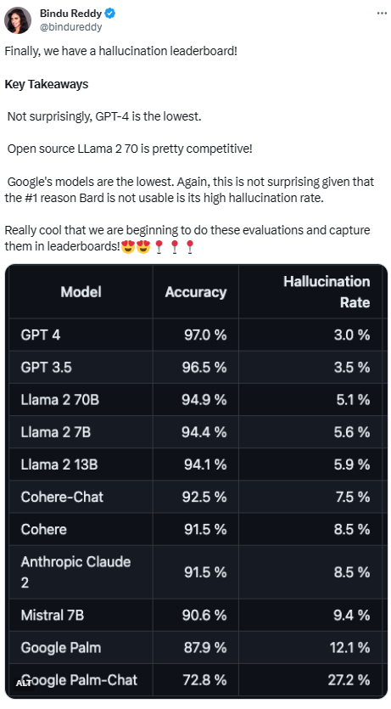The width and height of the screenshot is (391, 709).
Task: Click the first heart-eyes emoji
Action: pyautogui.click(x=128, y=246)
